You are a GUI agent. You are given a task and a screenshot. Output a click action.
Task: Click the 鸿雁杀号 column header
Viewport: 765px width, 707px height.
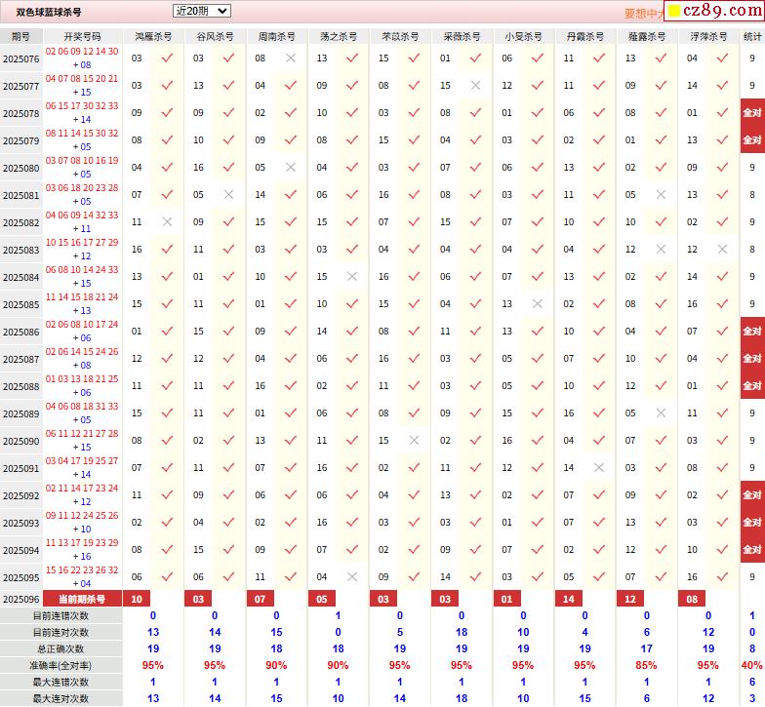[153, 37]
